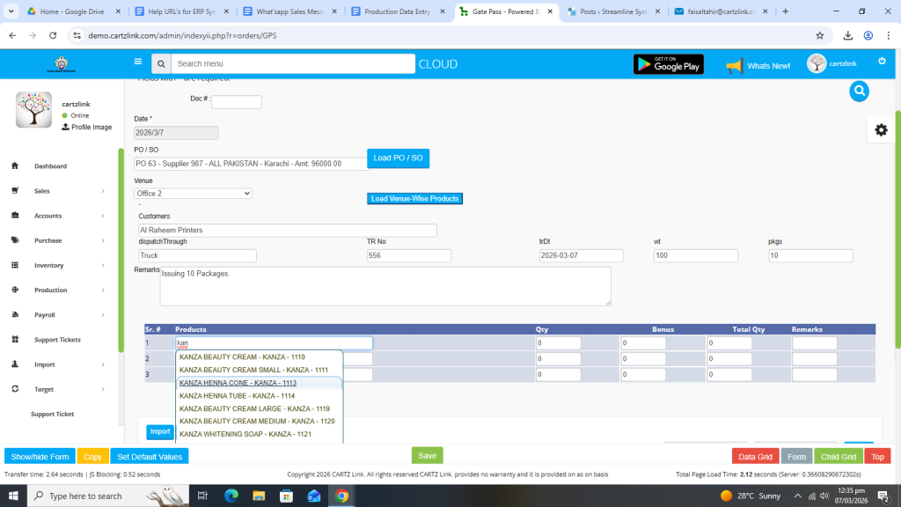Screen dimensions: 901x507
Task: Click Load Venue-Wise Products button
Action: 414,199
